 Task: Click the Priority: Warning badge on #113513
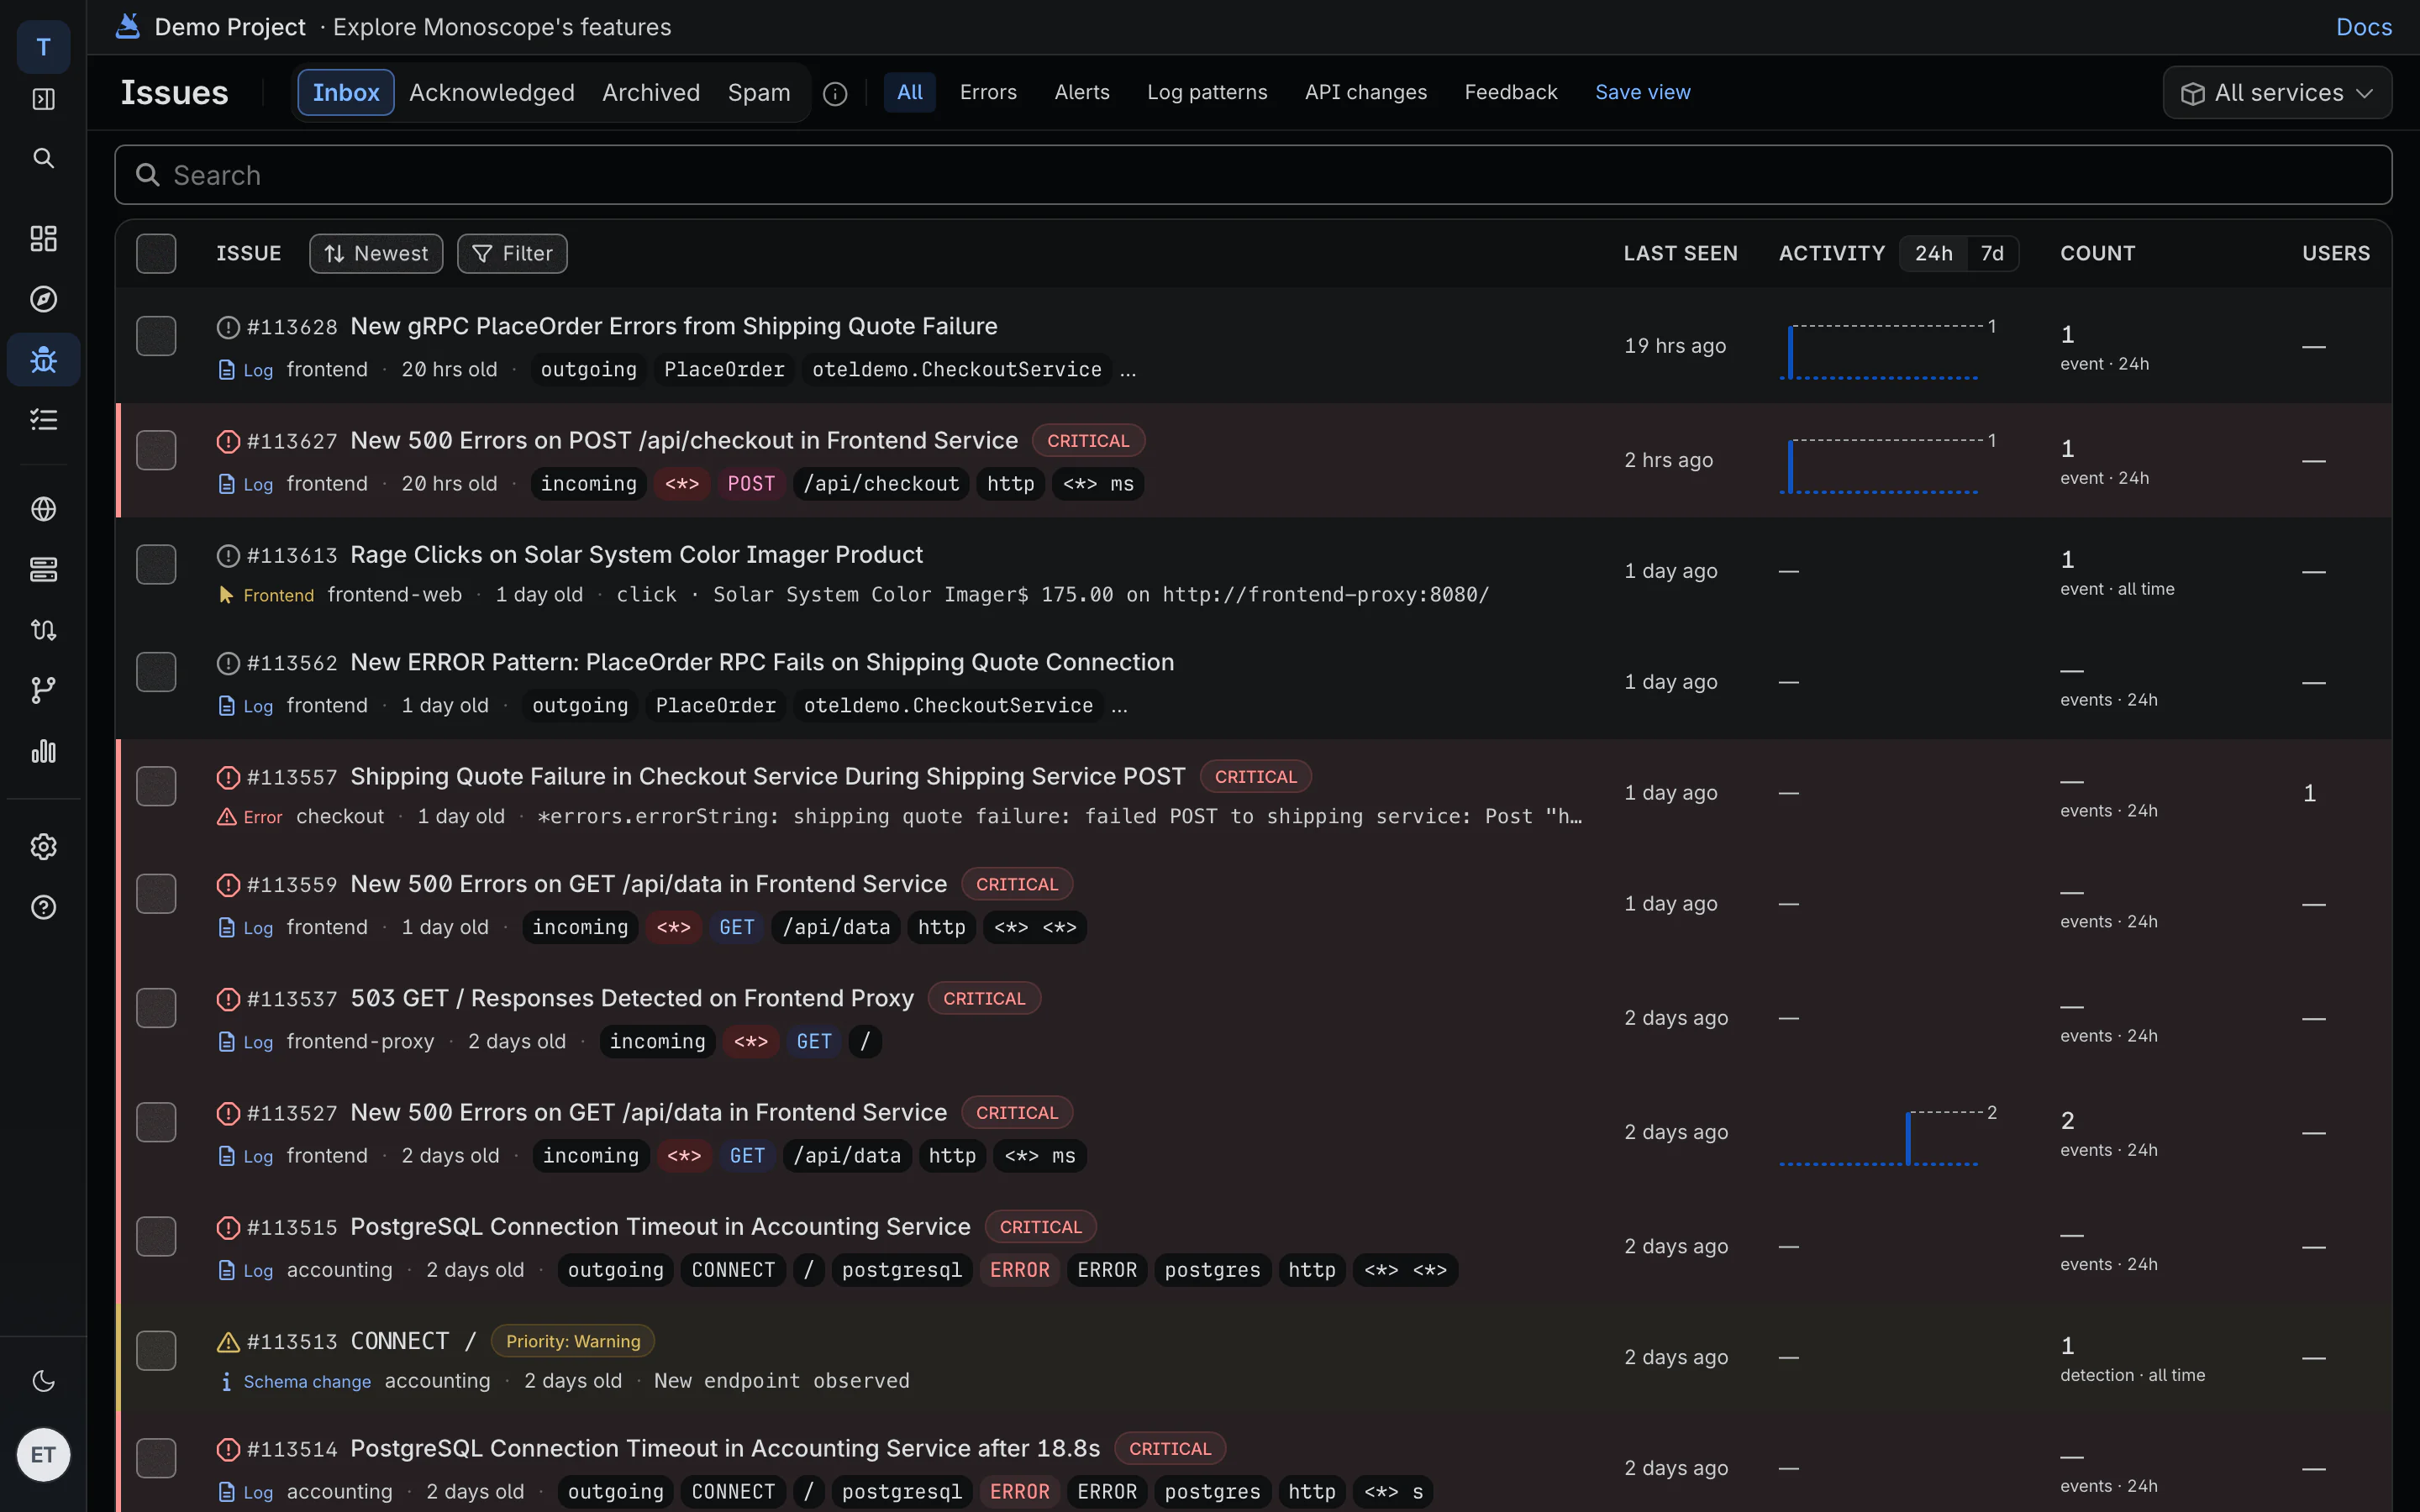[573, 1341]
